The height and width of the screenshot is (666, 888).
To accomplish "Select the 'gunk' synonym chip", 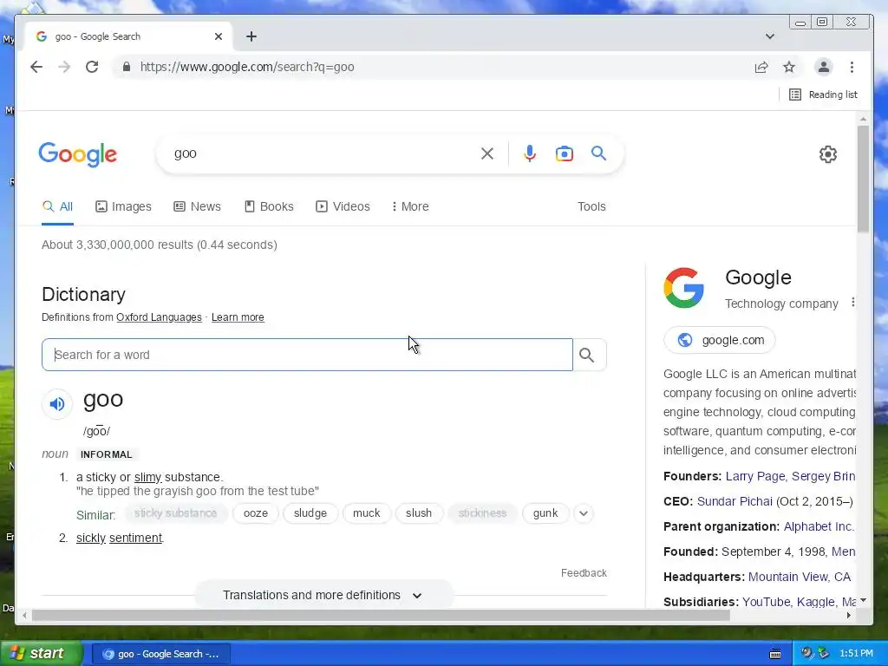I will (545, 513).
